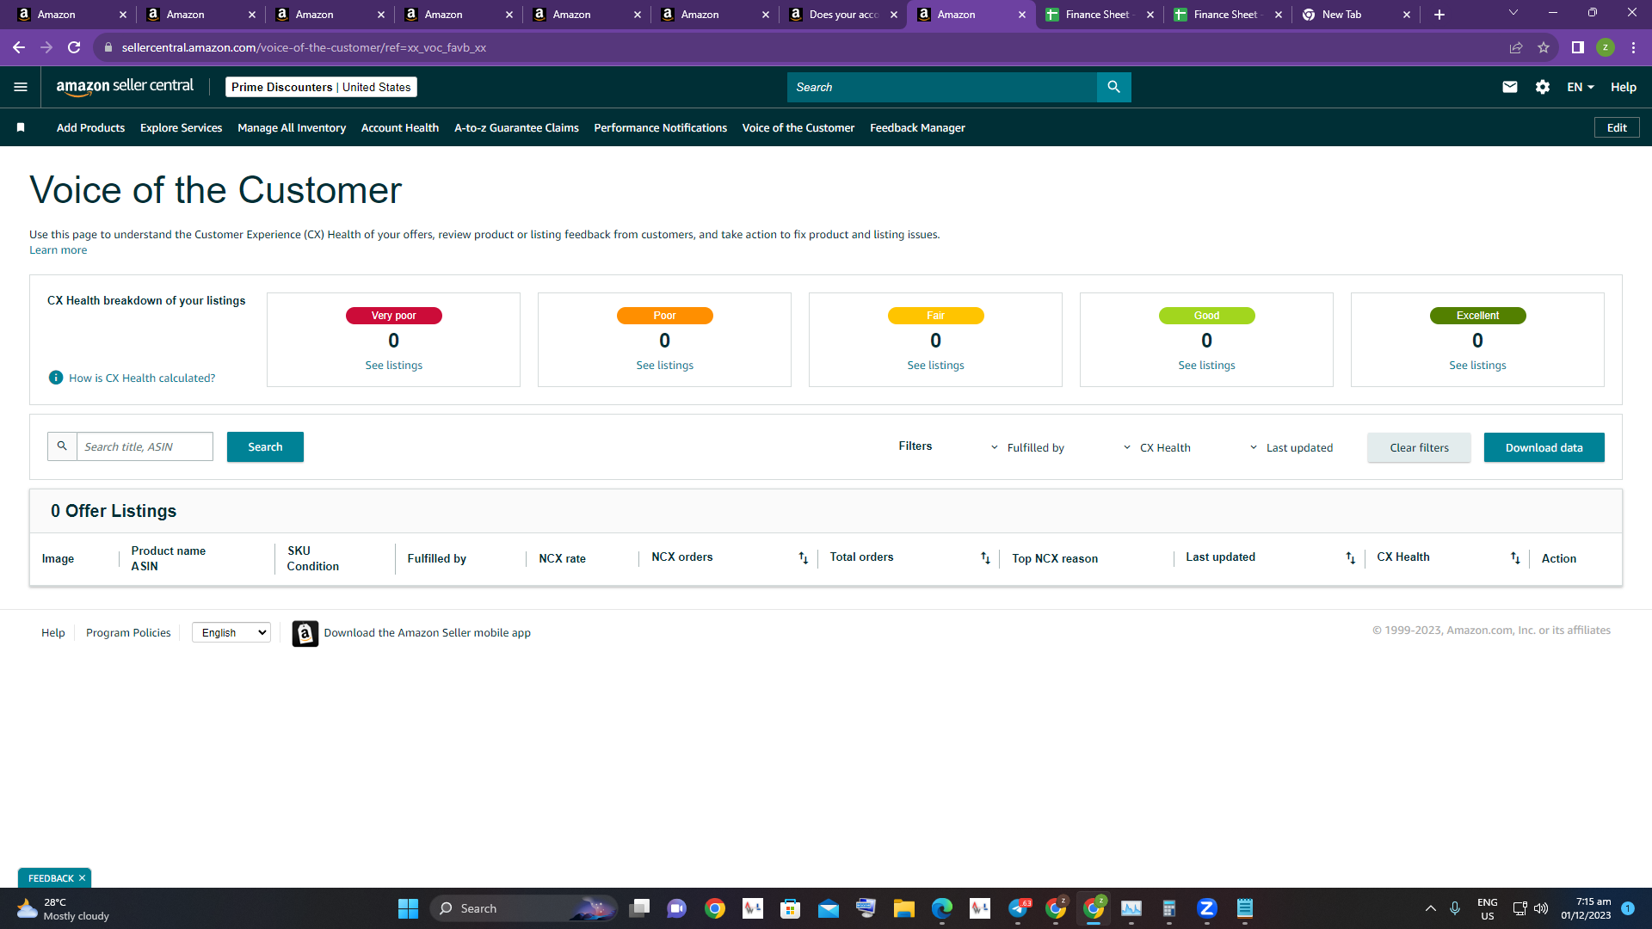The height and width of the screenshot is (929, 1652).
Task: Open the EN language dropdown
Action: pos(1581,87)
